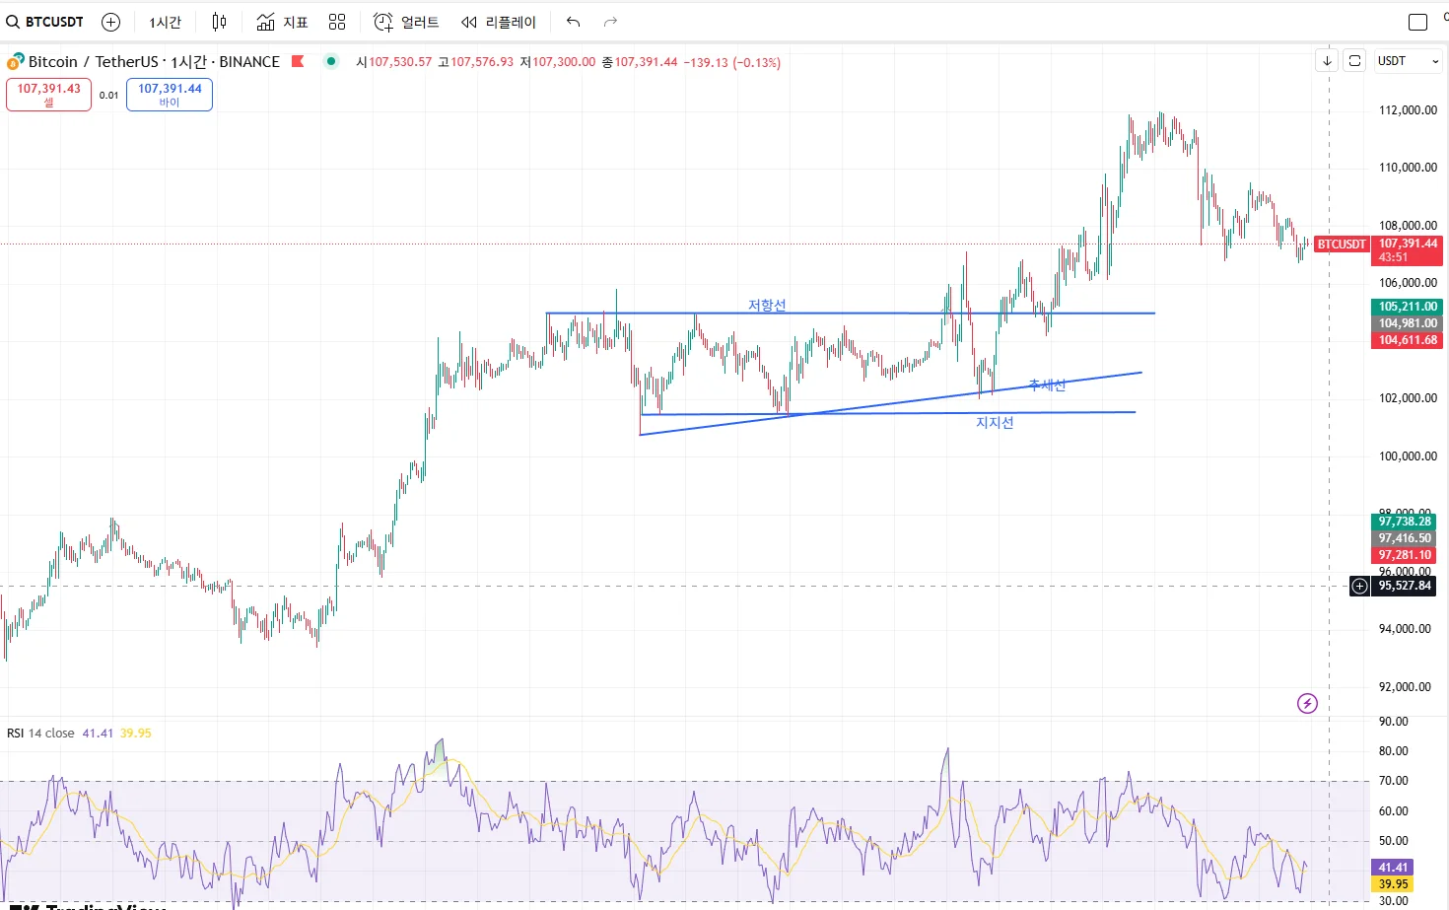Click the redo arrow icon
1449x910 pixels.
610,22
